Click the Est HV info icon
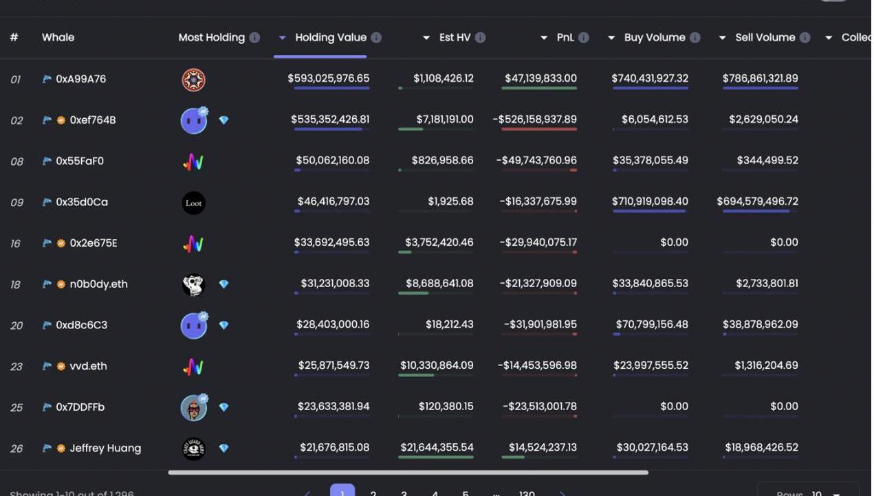Viewport: 874px width, 496px height. click(x=480, y=38)
